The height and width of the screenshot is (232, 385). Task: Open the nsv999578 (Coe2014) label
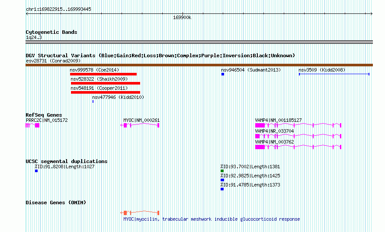[94, 70]
